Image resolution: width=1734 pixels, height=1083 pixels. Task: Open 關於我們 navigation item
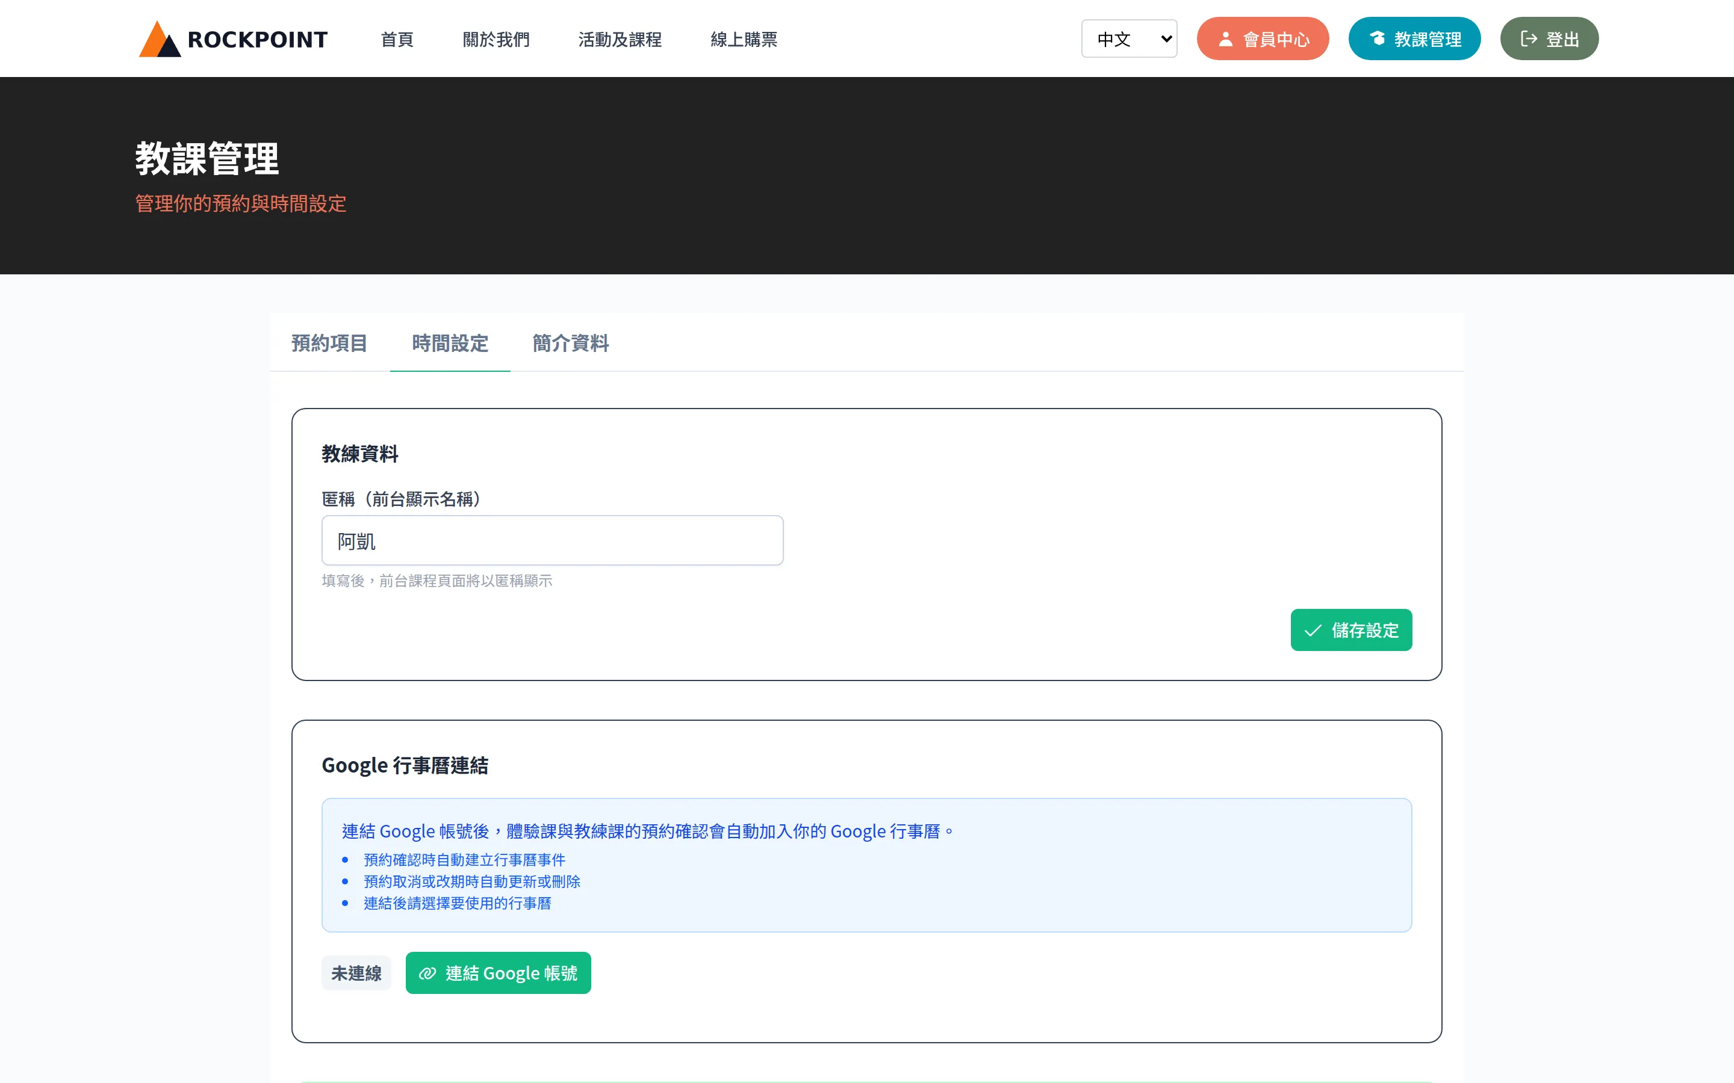pyautogui.click(x=496, y=39)
